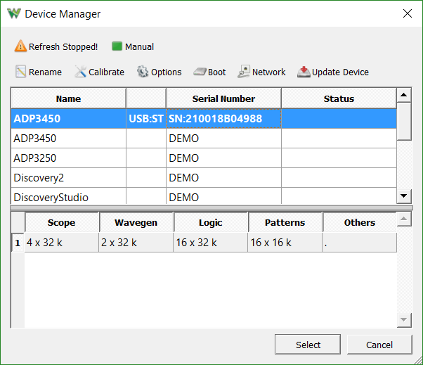This screenshot has height=365, width=423.
Task: Close the Device Manager window
Action: tap(408, 13)
